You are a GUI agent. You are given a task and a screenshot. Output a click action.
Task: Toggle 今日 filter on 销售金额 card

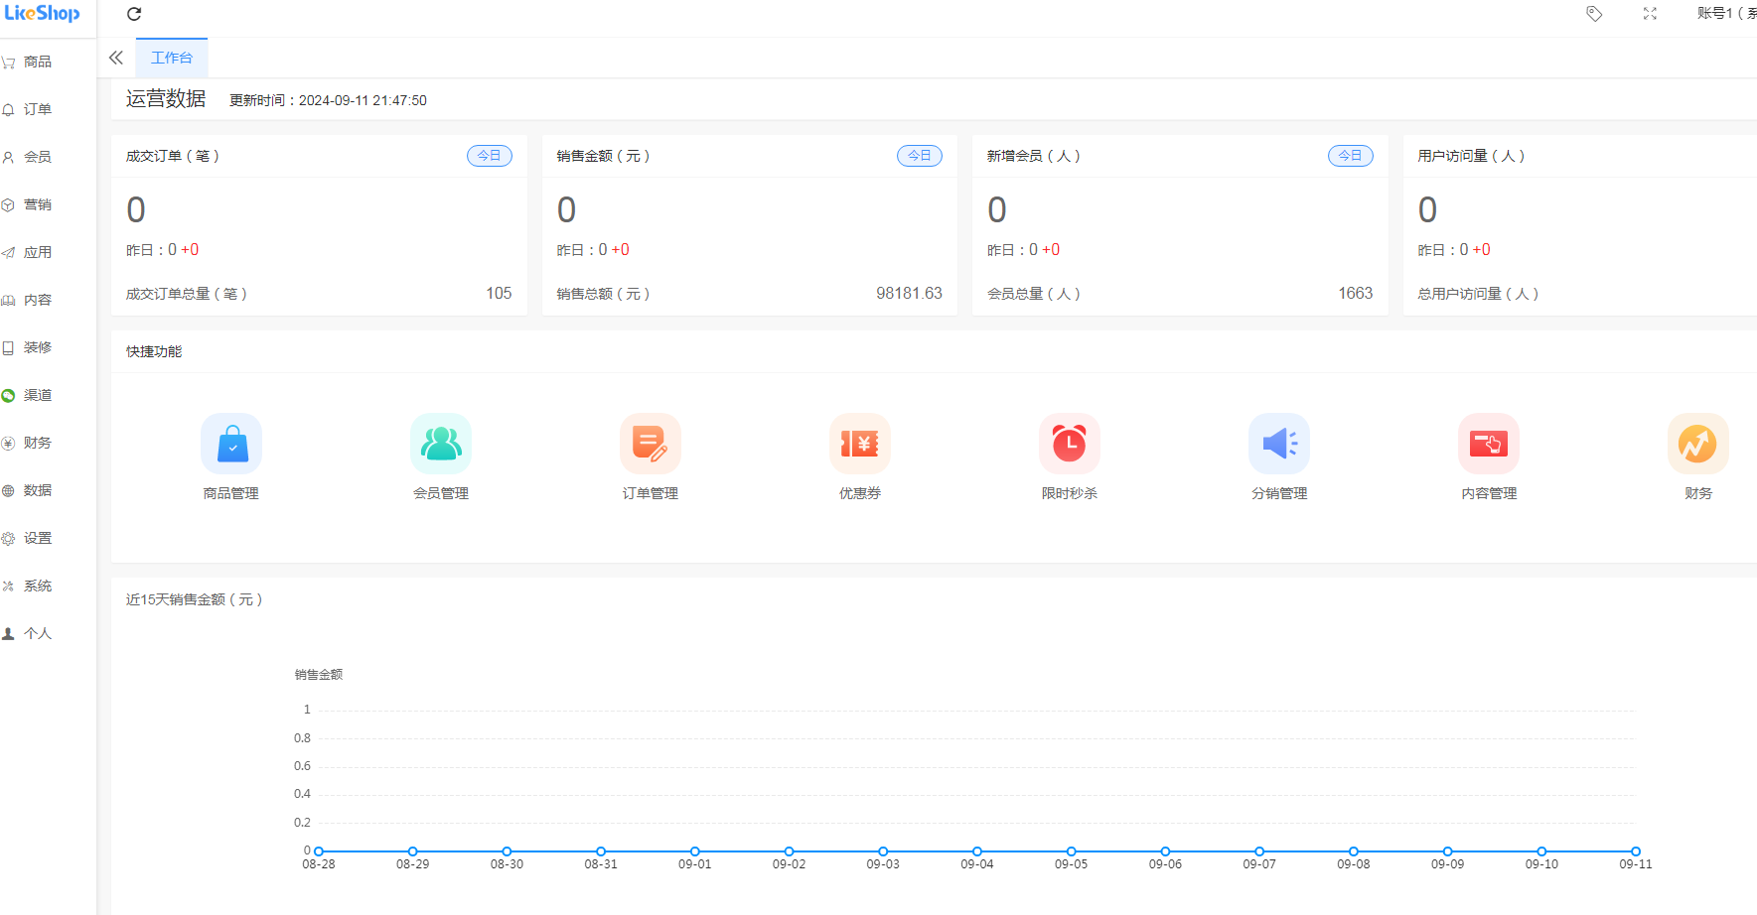point(919,155)
